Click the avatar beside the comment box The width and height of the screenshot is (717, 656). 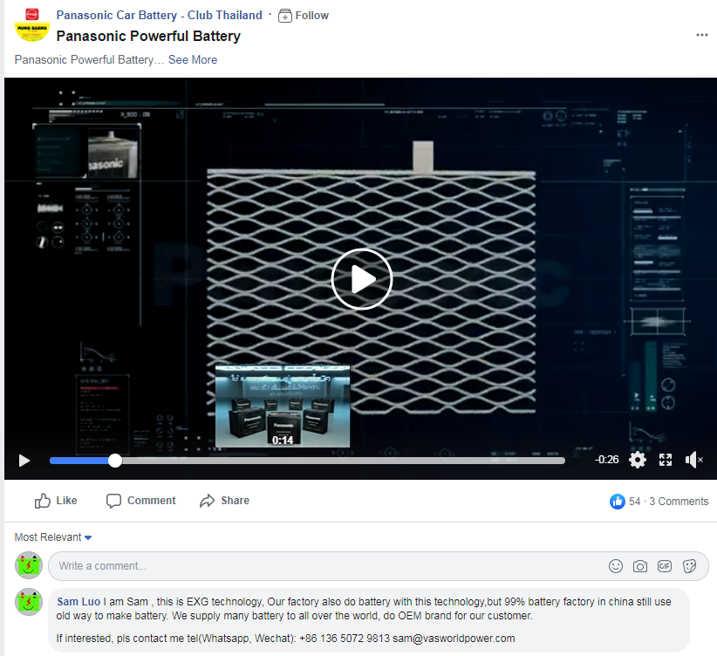(29, 565)
